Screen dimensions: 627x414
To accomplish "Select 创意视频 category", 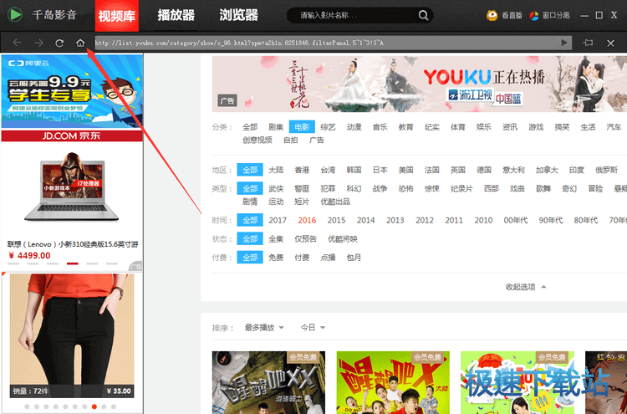I will click(x=257, y=140).
